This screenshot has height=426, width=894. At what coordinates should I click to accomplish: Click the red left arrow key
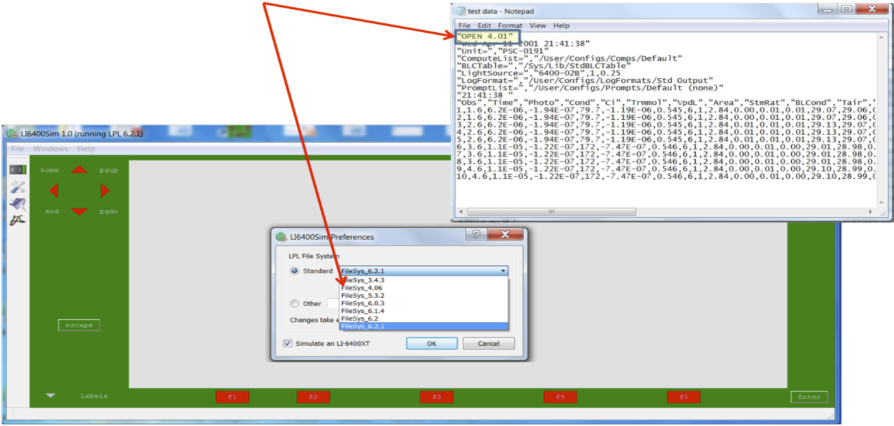click(x=53, y=190)
